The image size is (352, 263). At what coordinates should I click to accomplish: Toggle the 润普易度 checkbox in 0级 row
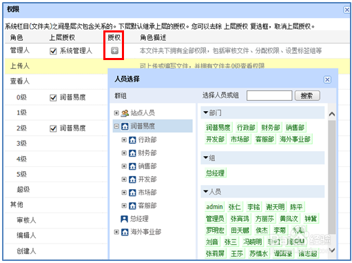click(x=53, y=98)
